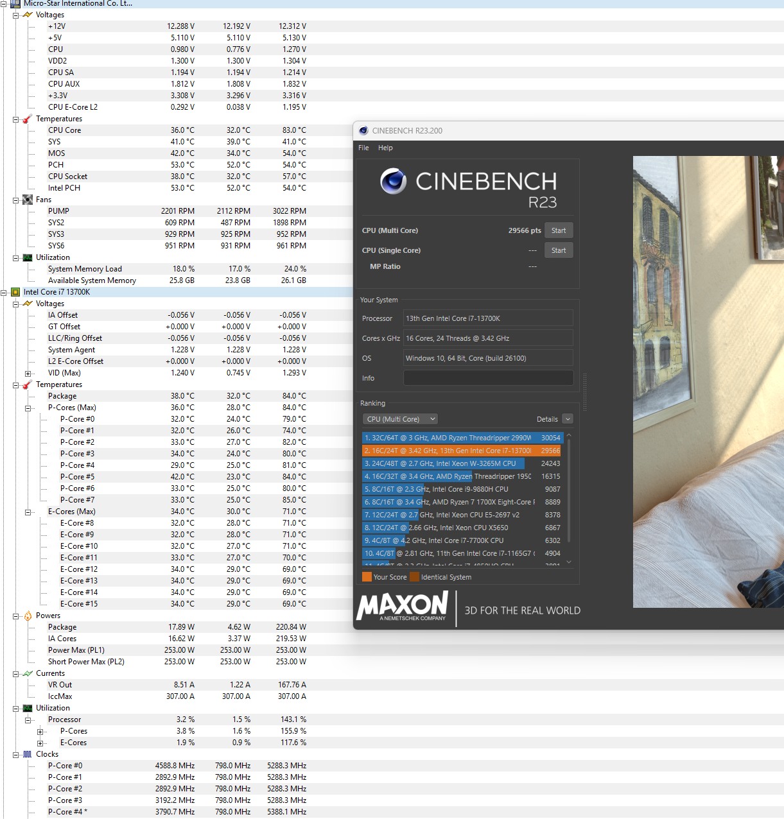Viewport: 784px width, 819px height.
Task: Click the Maxon logo in Cinebench
Action: tap(403, 606)
